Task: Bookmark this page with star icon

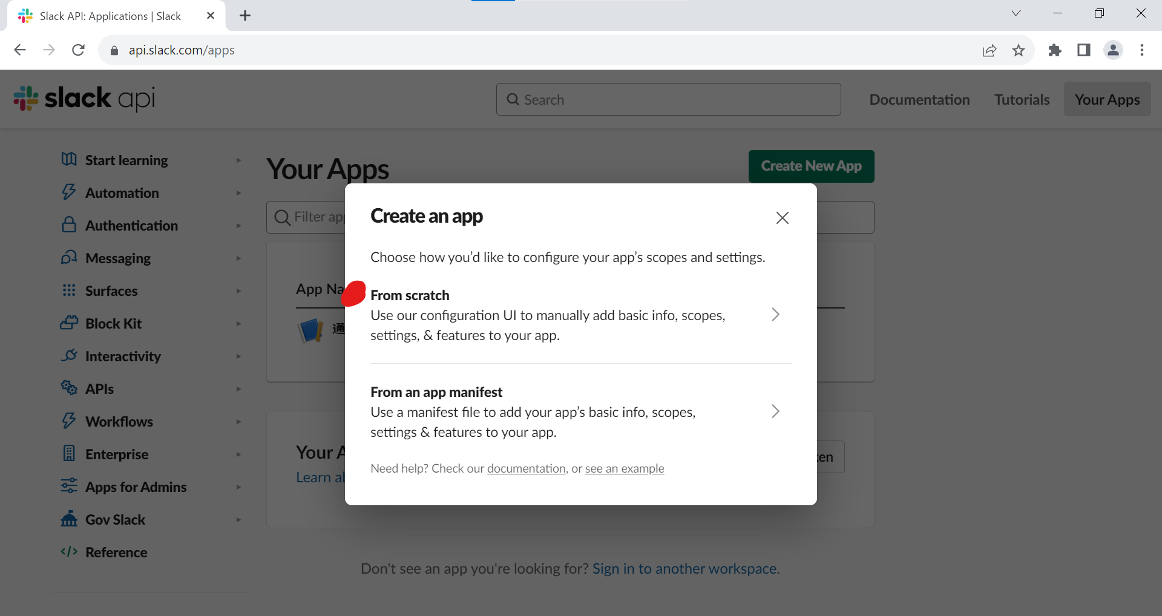Action: point(1019,50)
